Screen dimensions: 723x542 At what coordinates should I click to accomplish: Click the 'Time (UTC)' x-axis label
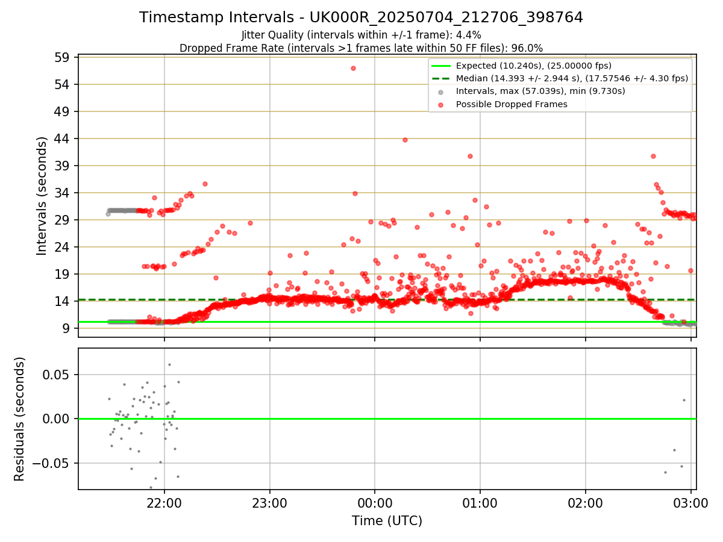tap(387, 520)
